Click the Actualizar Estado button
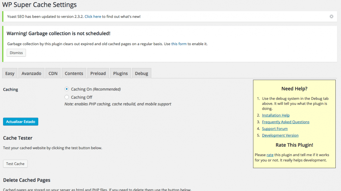Screen dimensions: 341x191 [21, 122]
